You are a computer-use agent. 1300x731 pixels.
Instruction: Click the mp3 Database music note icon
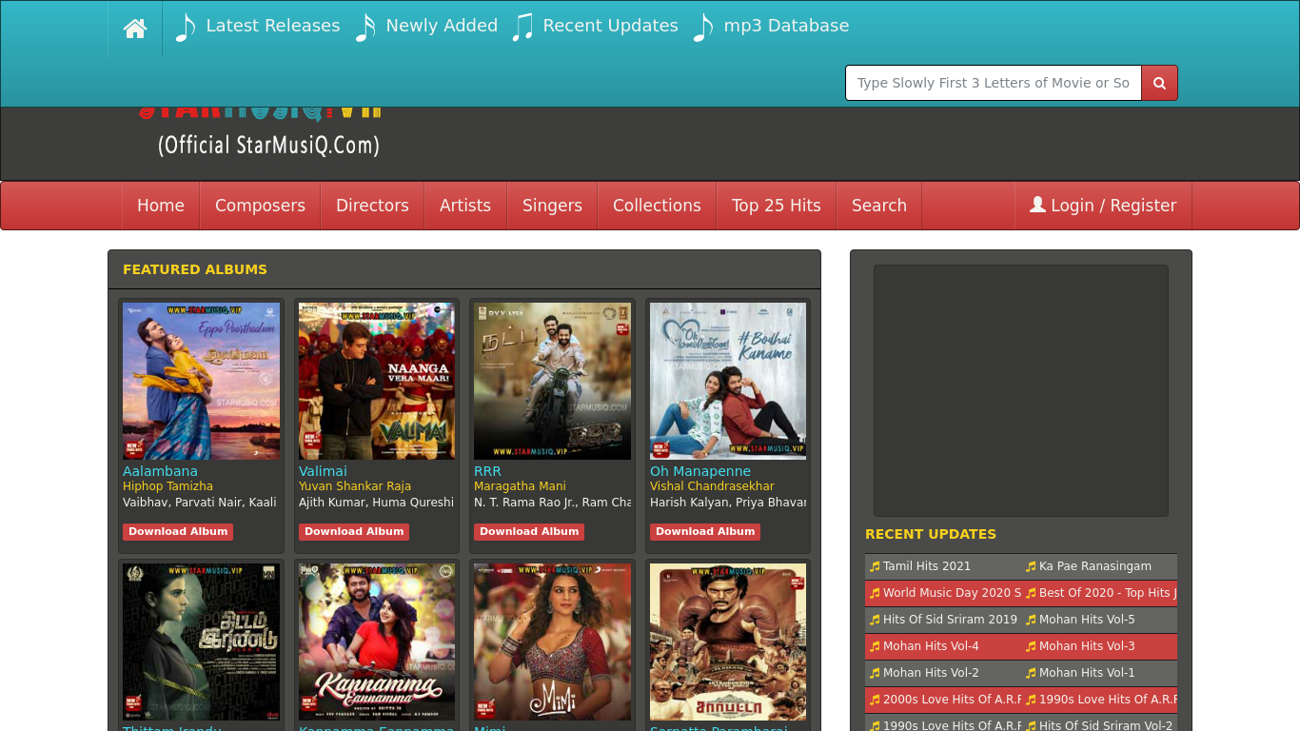pyautogui.click(x=703, y=28)
